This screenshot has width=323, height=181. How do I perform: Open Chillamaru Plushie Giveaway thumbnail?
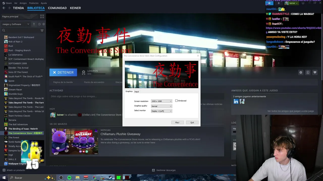75,142
